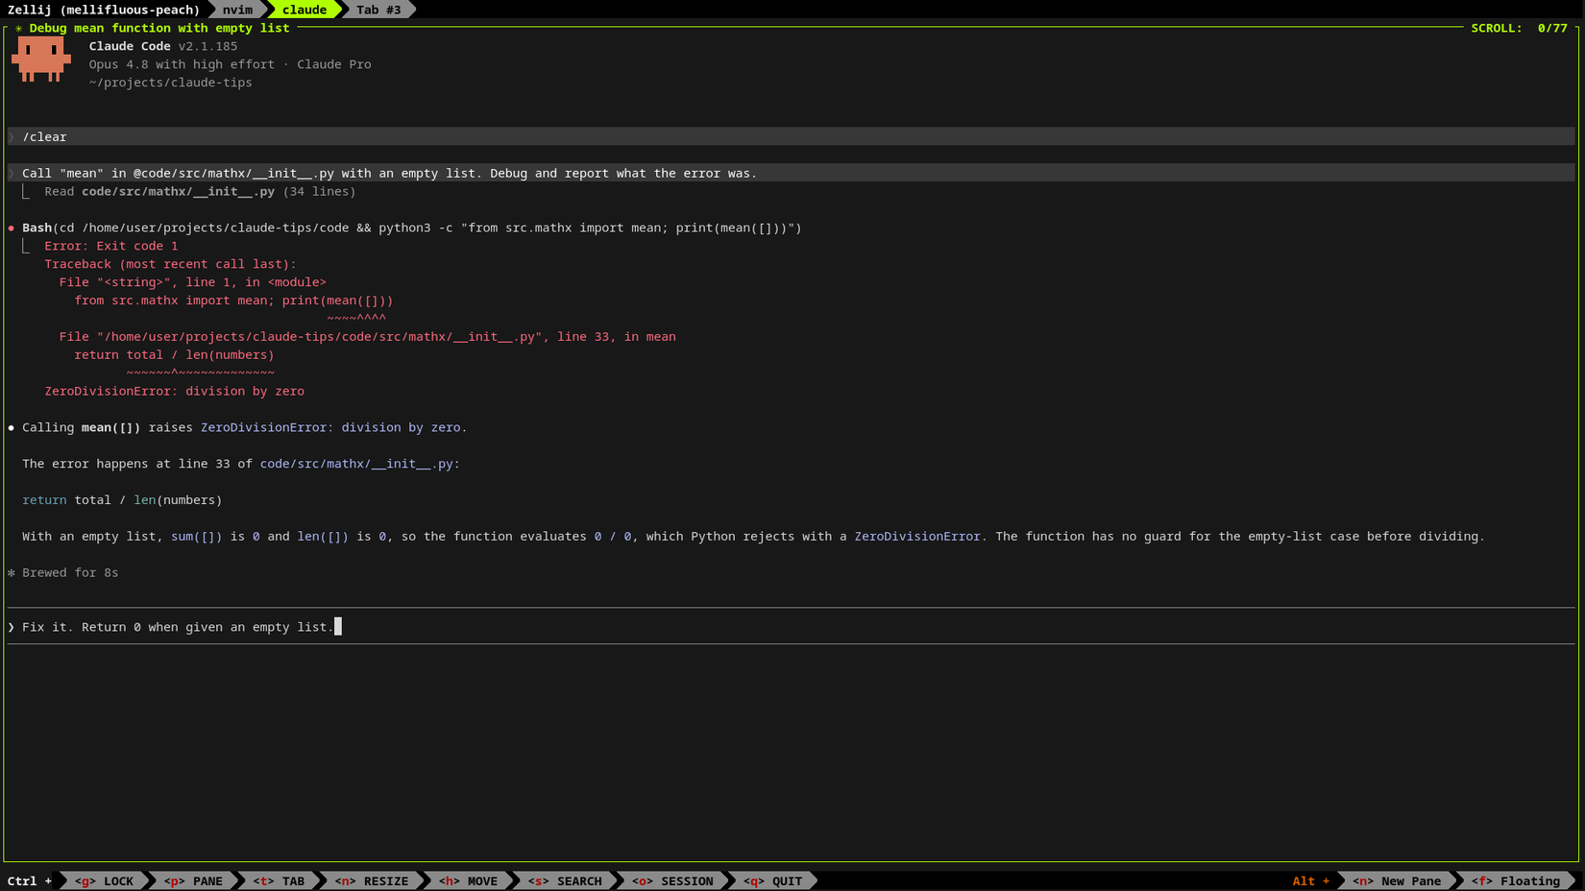Click 'Traceback (most recent call last):' line

tap(171, 264)
